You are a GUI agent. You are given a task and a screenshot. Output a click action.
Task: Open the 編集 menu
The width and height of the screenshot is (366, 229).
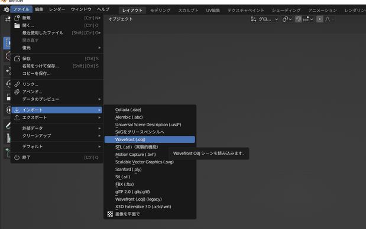[39, 9]
